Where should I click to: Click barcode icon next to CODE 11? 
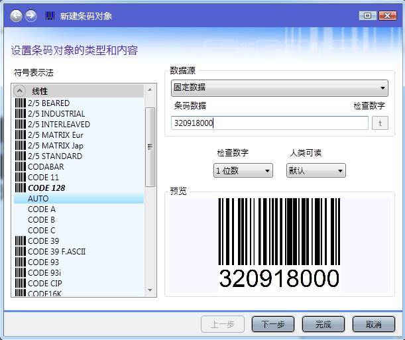[21, 177]
